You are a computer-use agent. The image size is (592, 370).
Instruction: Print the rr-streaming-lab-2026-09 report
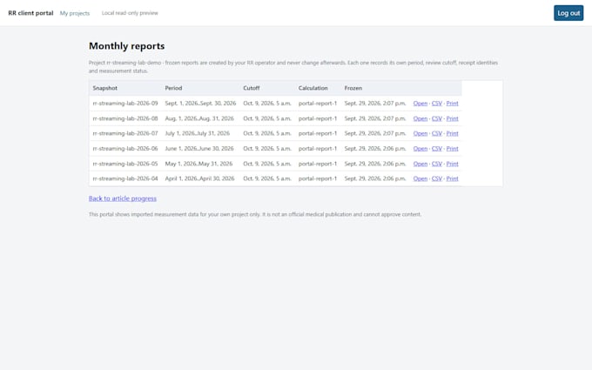453,103
